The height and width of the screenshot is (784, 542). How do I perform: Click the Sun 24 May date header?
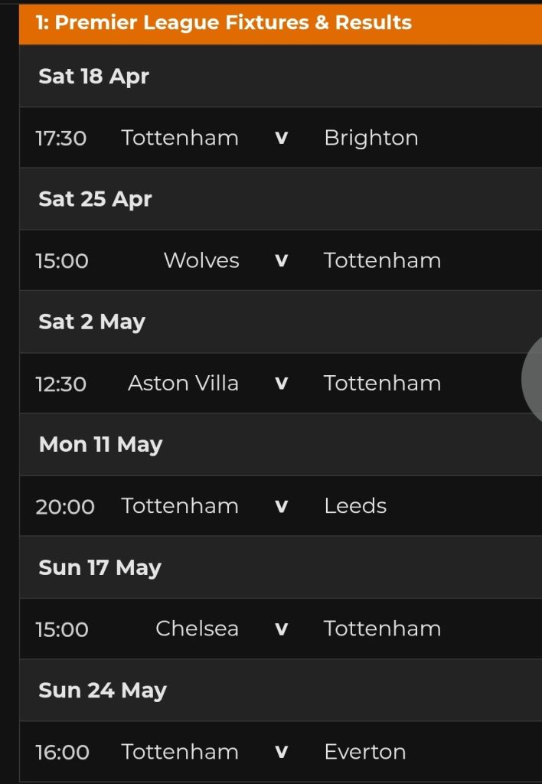pyautogui.click(x=102, y=691)
